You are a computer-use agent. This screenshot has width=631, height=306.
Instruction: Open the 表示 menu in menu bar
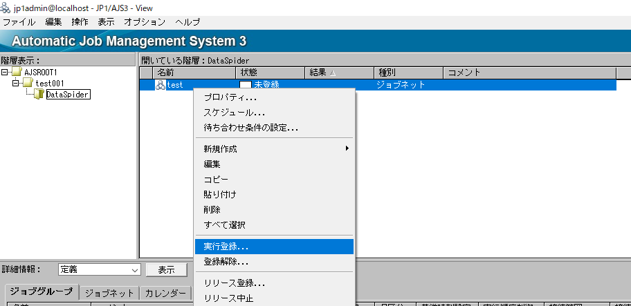[107, 22]
